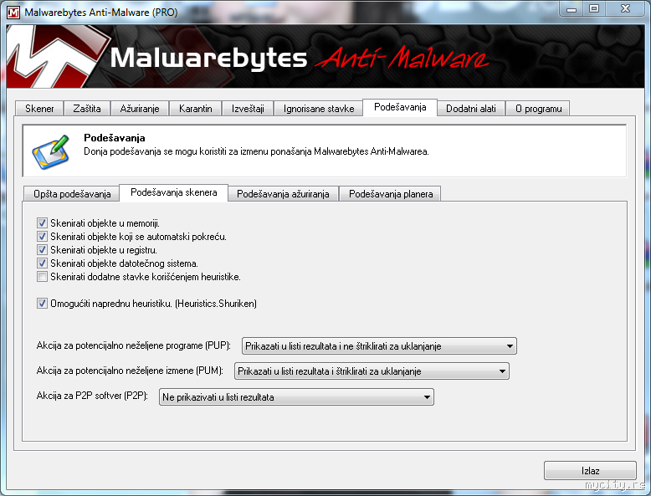Toggle Omogućiti naprednu heuristiku (Heuristics.Shuriken)
Viewport: 651px width, 496px height.
click(x=42, y=303)
